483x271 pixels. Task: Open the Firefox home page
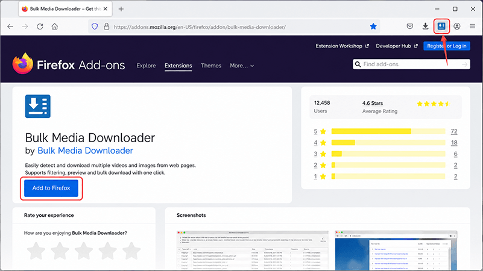(x=54, y=26)
